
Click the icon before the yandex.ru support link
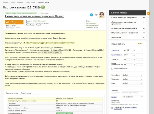tap(24, 43)
